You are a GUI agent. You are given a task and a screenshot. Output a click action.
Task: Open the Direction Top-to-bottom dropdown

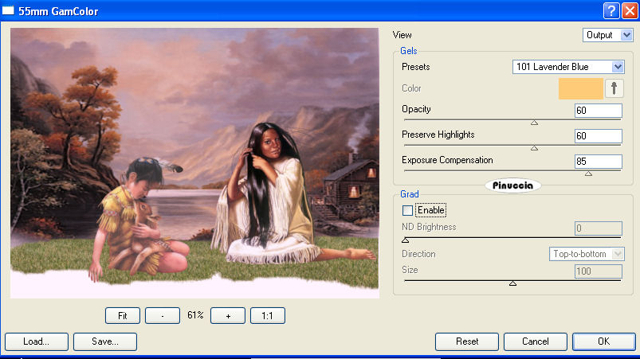(x=587, y=254)
